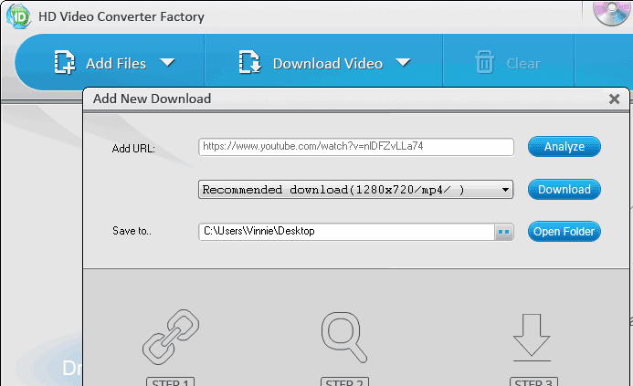Click the disc icon in title bar
This screenshot has height=386, width=633.
[x=612, y=13]
